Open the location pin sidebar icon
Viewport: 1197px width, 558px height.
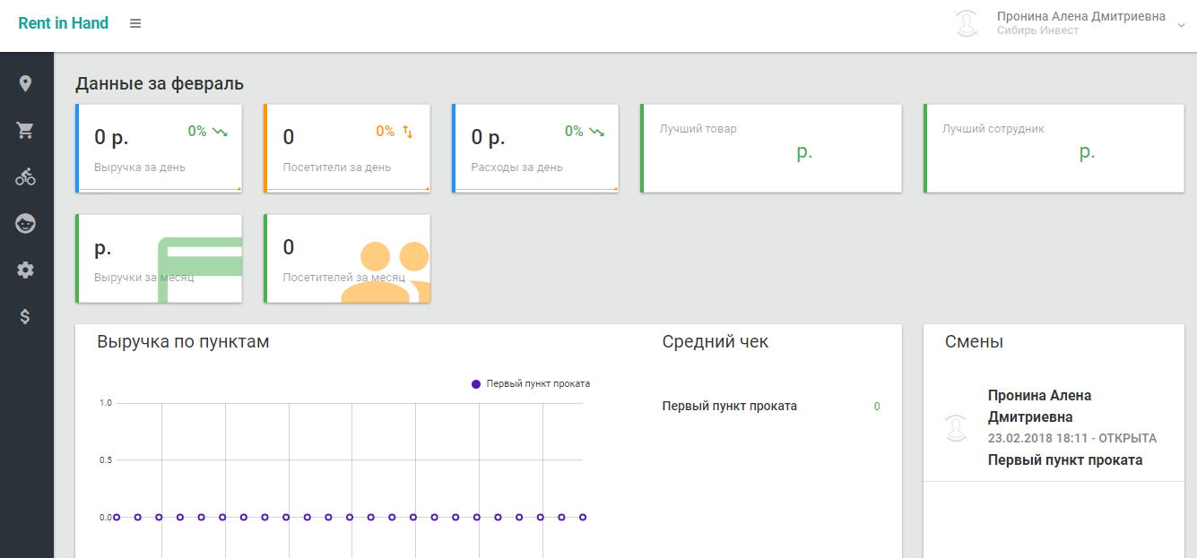(x=25, y=83)
